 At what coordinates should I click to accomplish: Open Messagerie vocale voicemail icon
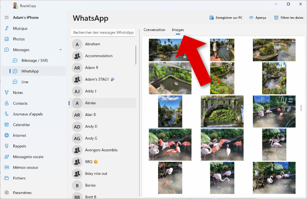tap(7, 157)
